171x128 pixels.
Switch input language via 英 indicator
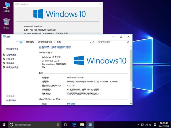[150, 125]
